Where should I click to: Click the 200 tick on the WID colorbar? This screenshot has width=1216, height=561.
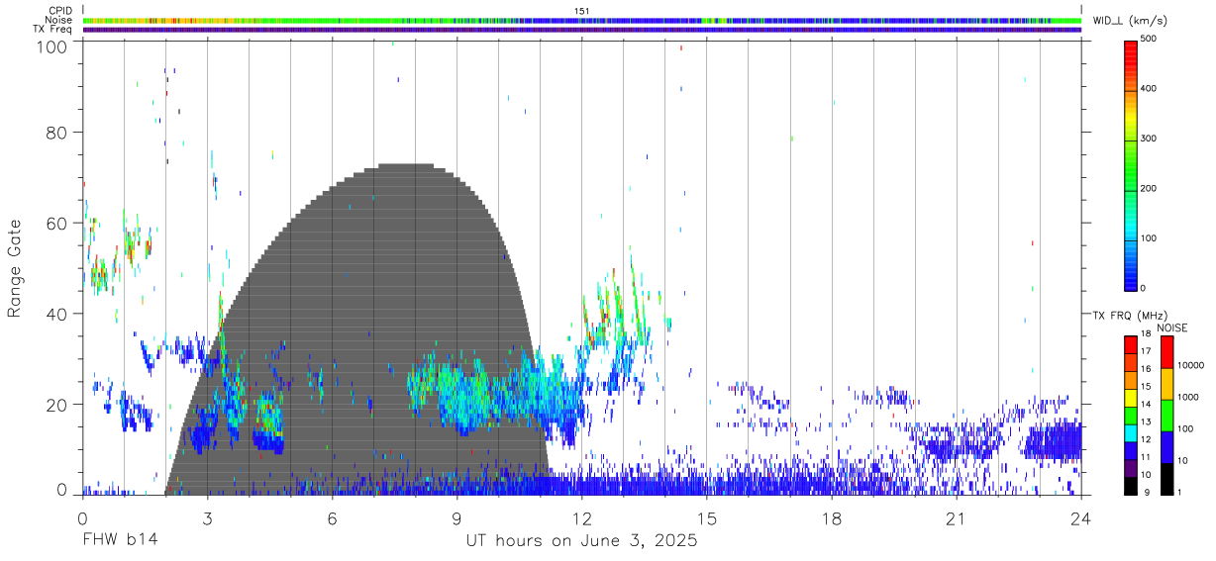click(x=1149, y=188)
